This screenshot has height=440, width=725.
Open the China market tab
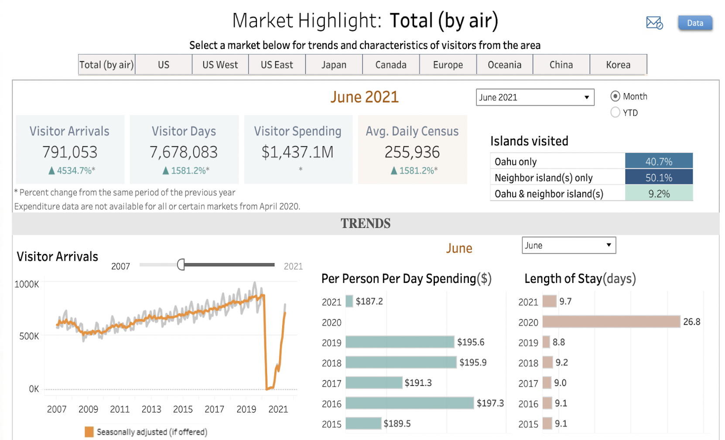[561, 65]
